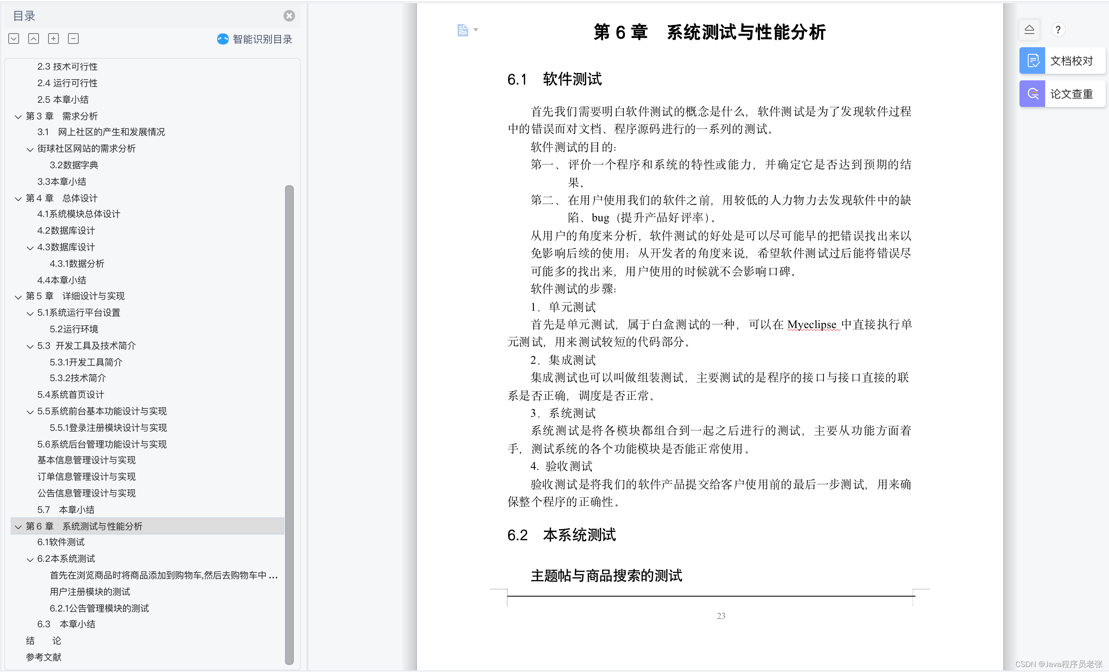Image resolution: width=1109 pixels, height=672 pixels.
Task: Click the expand-all outline icon
Action: click(14, 39)
